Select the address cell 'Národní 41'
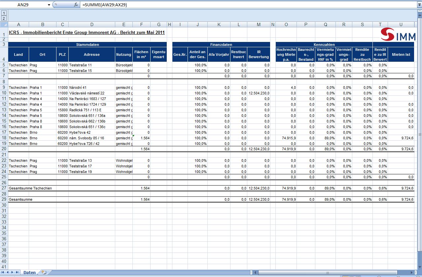The height and width of the screenshot is (277, 422). [92, 87]
